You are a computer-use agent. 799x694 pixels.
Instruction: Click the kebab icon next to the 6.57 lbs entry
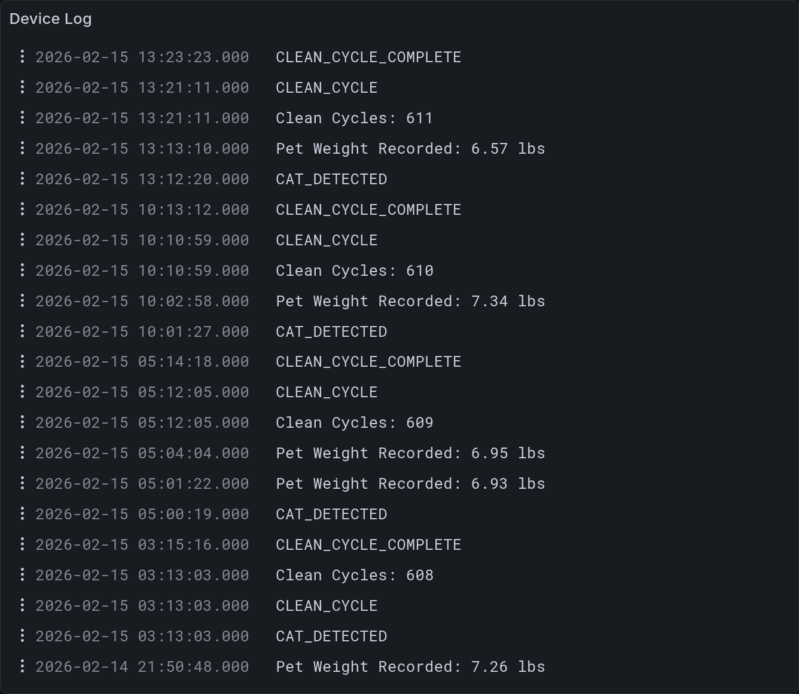point(22,148)
